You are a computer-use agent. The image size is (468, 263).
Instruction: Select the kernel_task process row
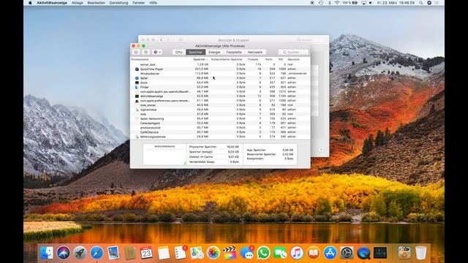coord(220,64)
